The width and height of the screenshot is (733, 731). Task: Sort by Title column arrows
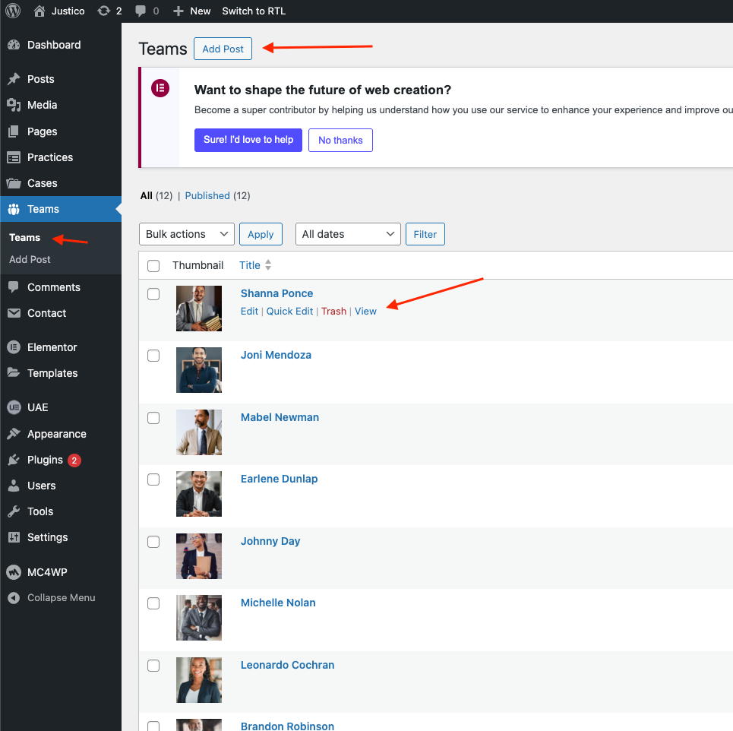[268, 265]
